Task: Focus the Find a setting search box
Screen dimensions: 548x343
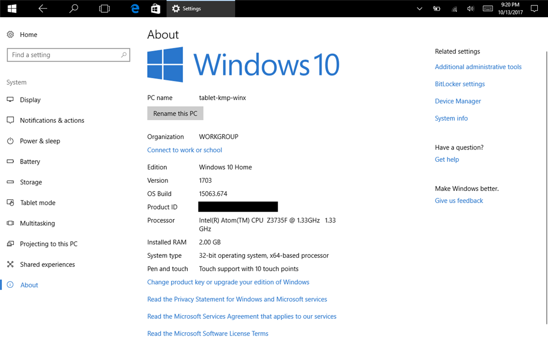Action: coord(68,55)
